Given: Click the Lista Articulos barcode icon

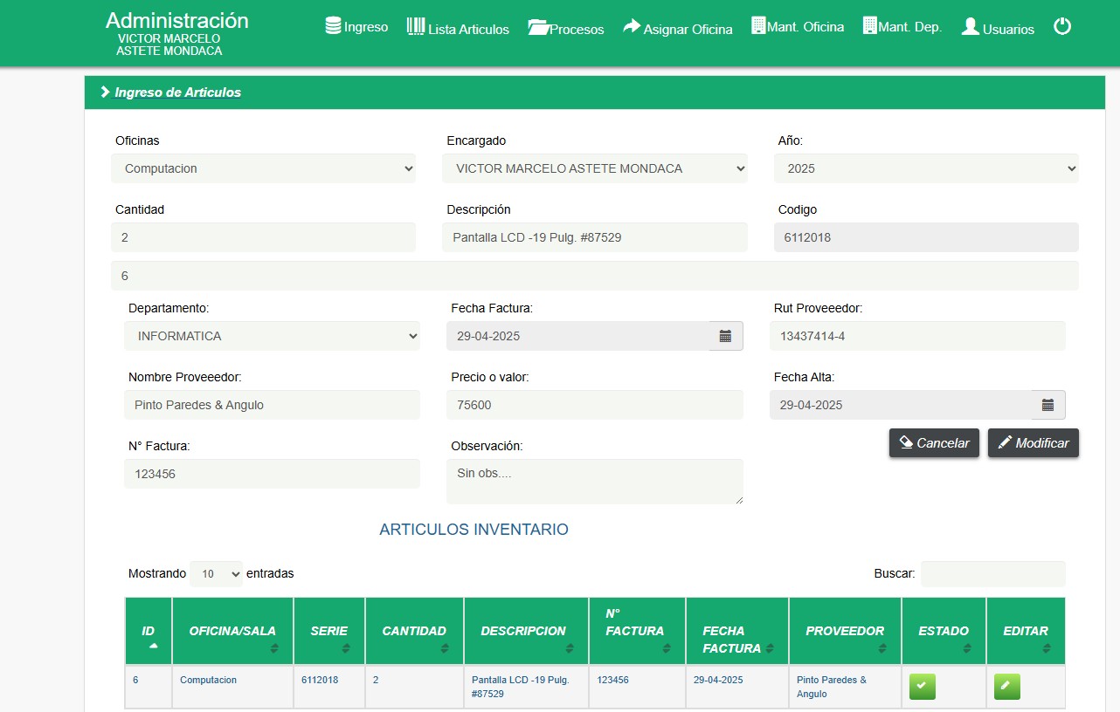Looking at the screenshot, I should pos(416,26).
